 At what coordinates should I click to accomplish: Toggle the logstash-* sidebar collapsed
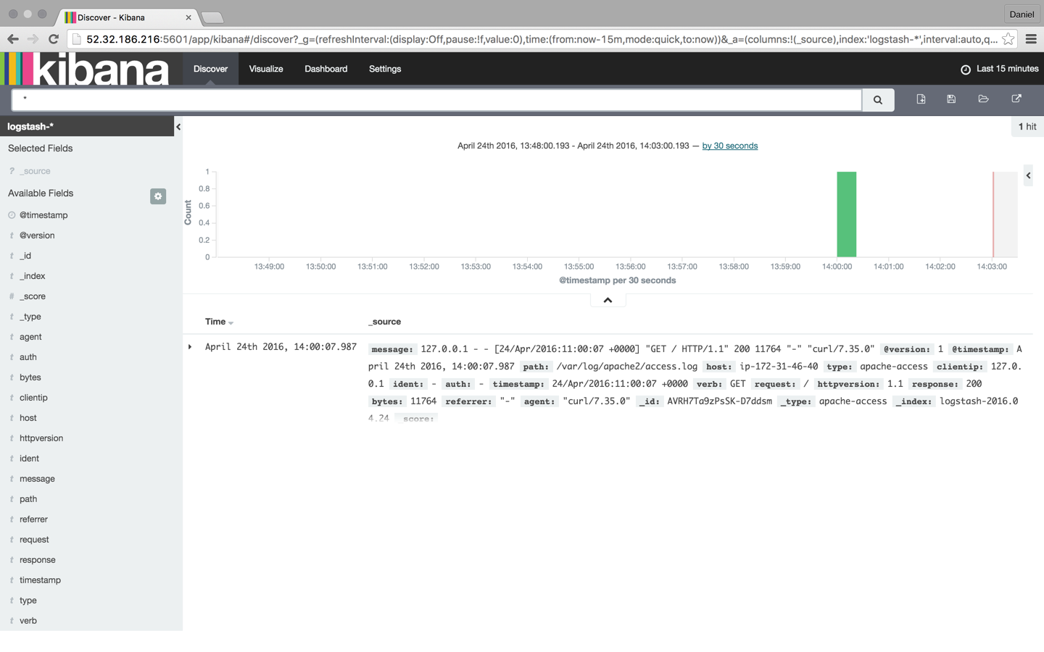coord(178,126)
